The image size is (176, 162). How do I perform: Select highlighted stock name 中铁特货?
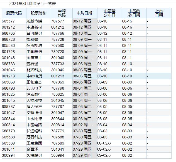tap(34, 76)
